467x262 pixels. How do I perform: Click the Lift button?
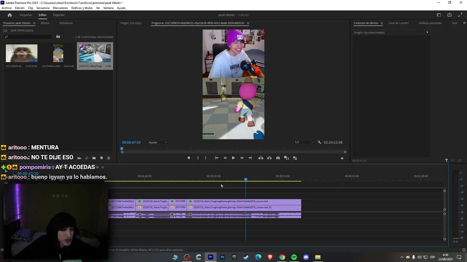[x=260, y=158]
